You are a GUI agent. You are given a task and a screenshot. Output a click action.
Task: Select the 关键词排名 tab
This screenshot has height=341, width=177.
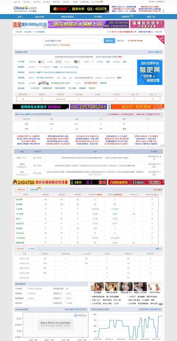tap(21, 190)
